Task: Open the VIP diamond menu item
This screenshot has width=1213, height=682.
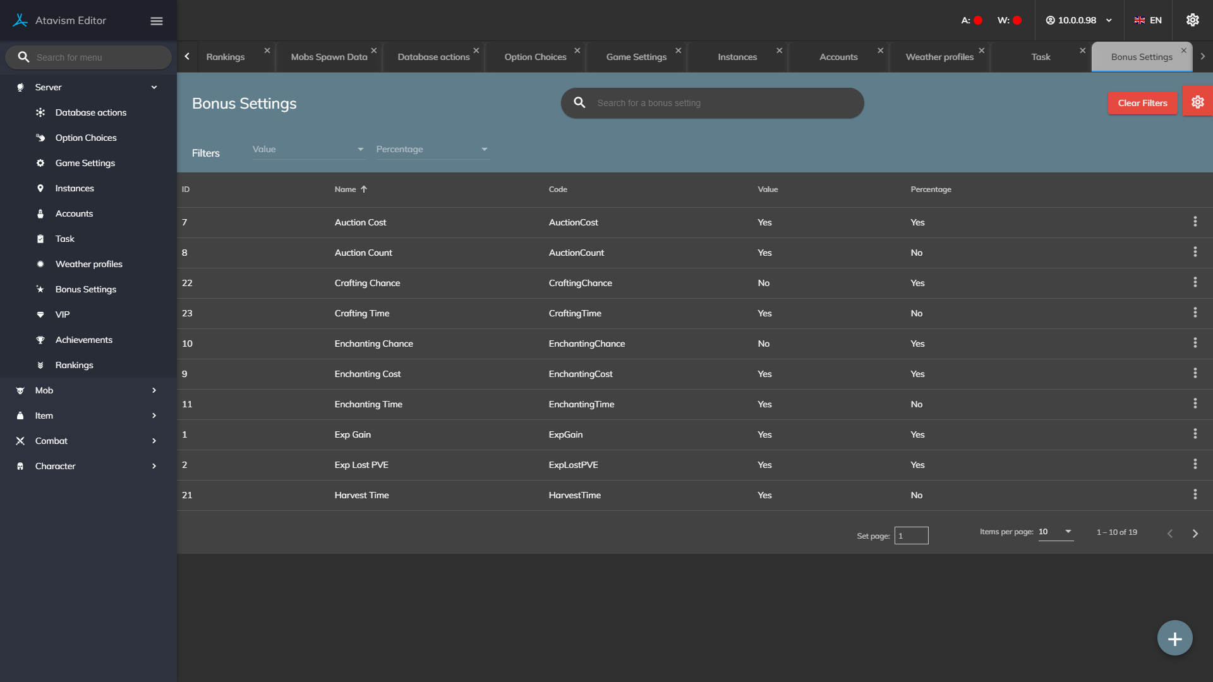Action: 62,314
